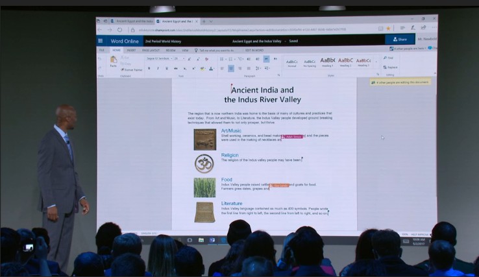
Task: Toggle Underline formatting
Action: pos(167,68)
